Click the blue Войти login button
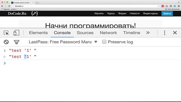The width and height of the screenshot is (181, 102). point(167,14)
